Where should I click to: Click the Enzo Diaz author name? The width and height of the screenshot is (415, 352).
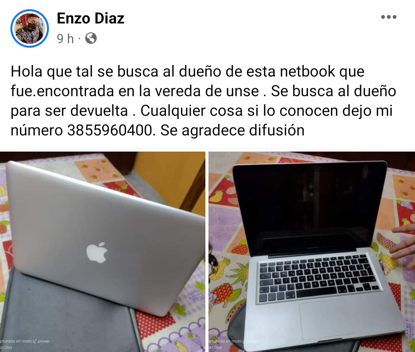coord(91,18)
